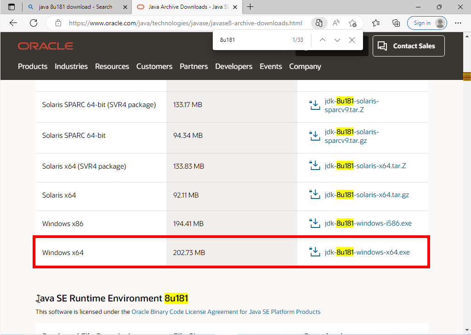Screen dimensions: 471x335
Task: Click the Java SE Runtime Environment 8u181 heading
Action: [x=112, y=298]
